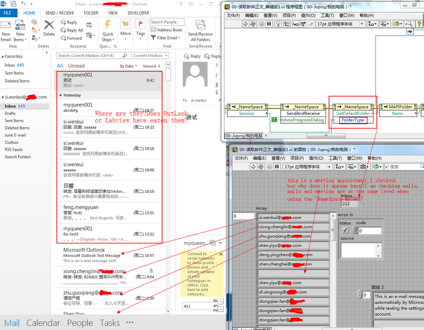Show All messages filter
Image resolution: width=424 pixels, height=330 pixels.
60,66
